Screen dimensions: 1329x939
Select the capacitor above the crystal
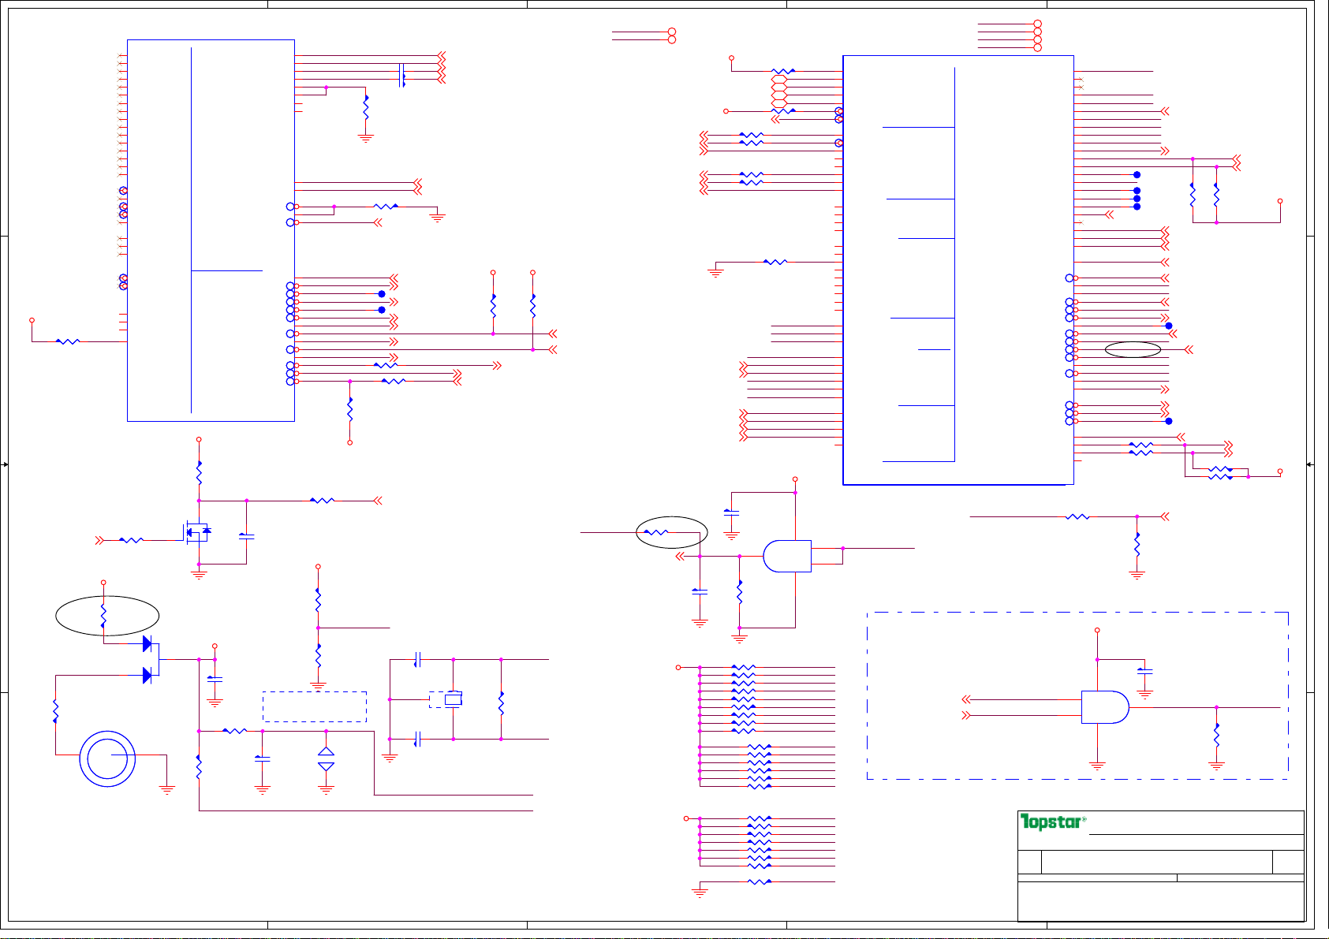click(418, 659)
